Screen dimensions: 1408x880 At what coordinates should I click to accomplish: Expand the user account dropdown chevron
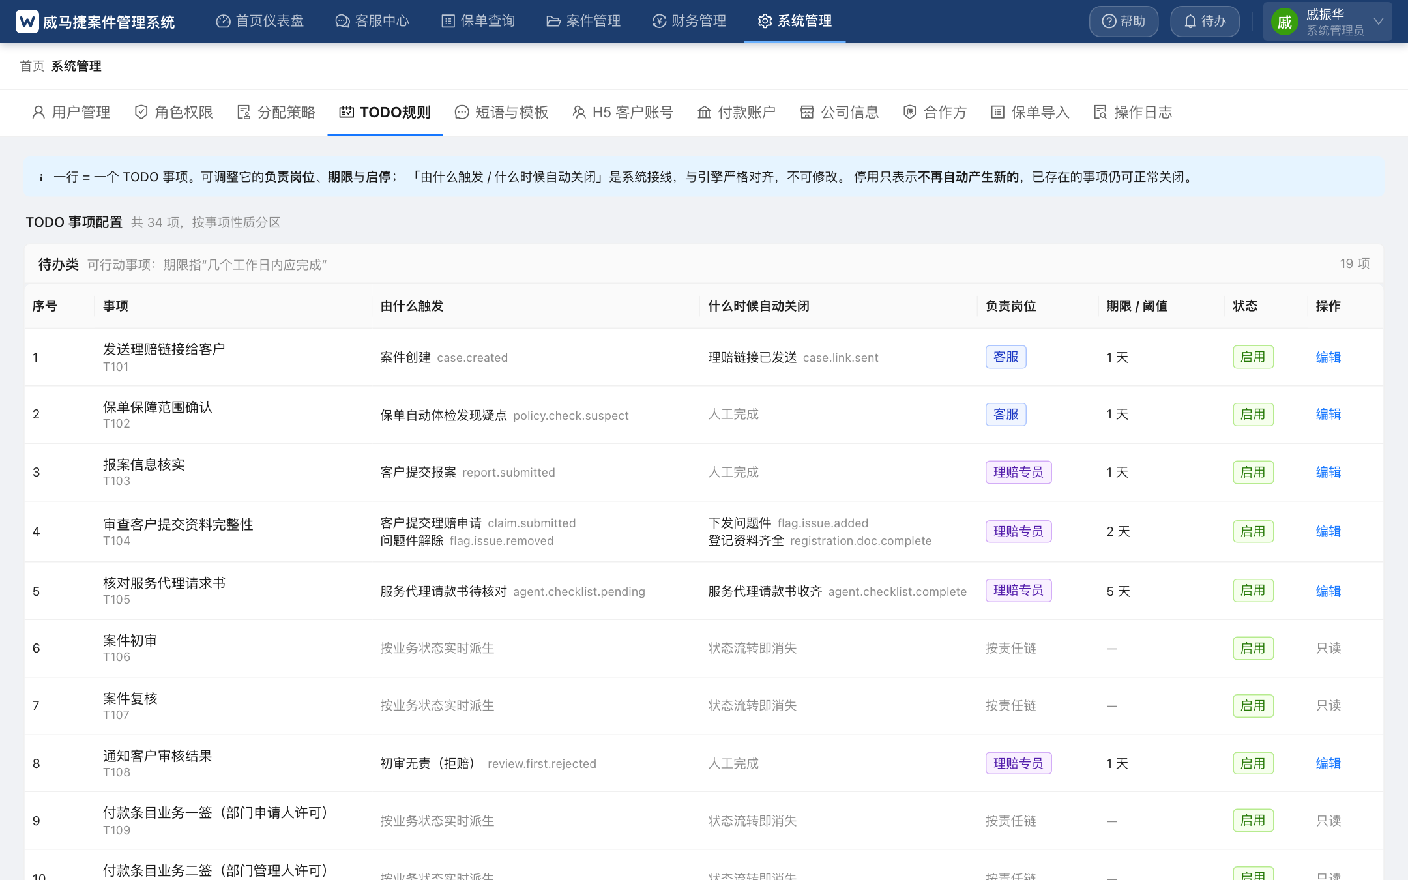tap(1379, 22)
